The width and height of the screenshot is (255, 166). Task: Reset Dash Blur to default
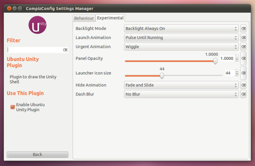(243, 94)
